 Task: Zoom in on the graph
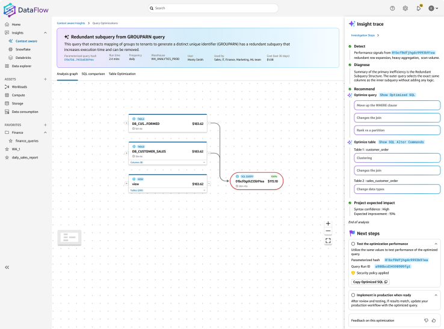click(x=328, y=223)
